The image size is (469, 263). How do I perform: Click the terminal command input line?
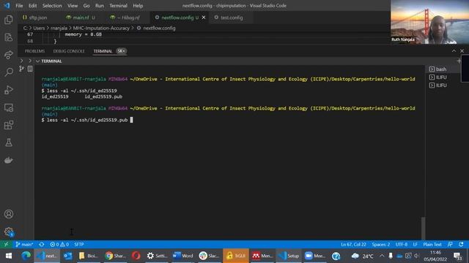point(87,120)
